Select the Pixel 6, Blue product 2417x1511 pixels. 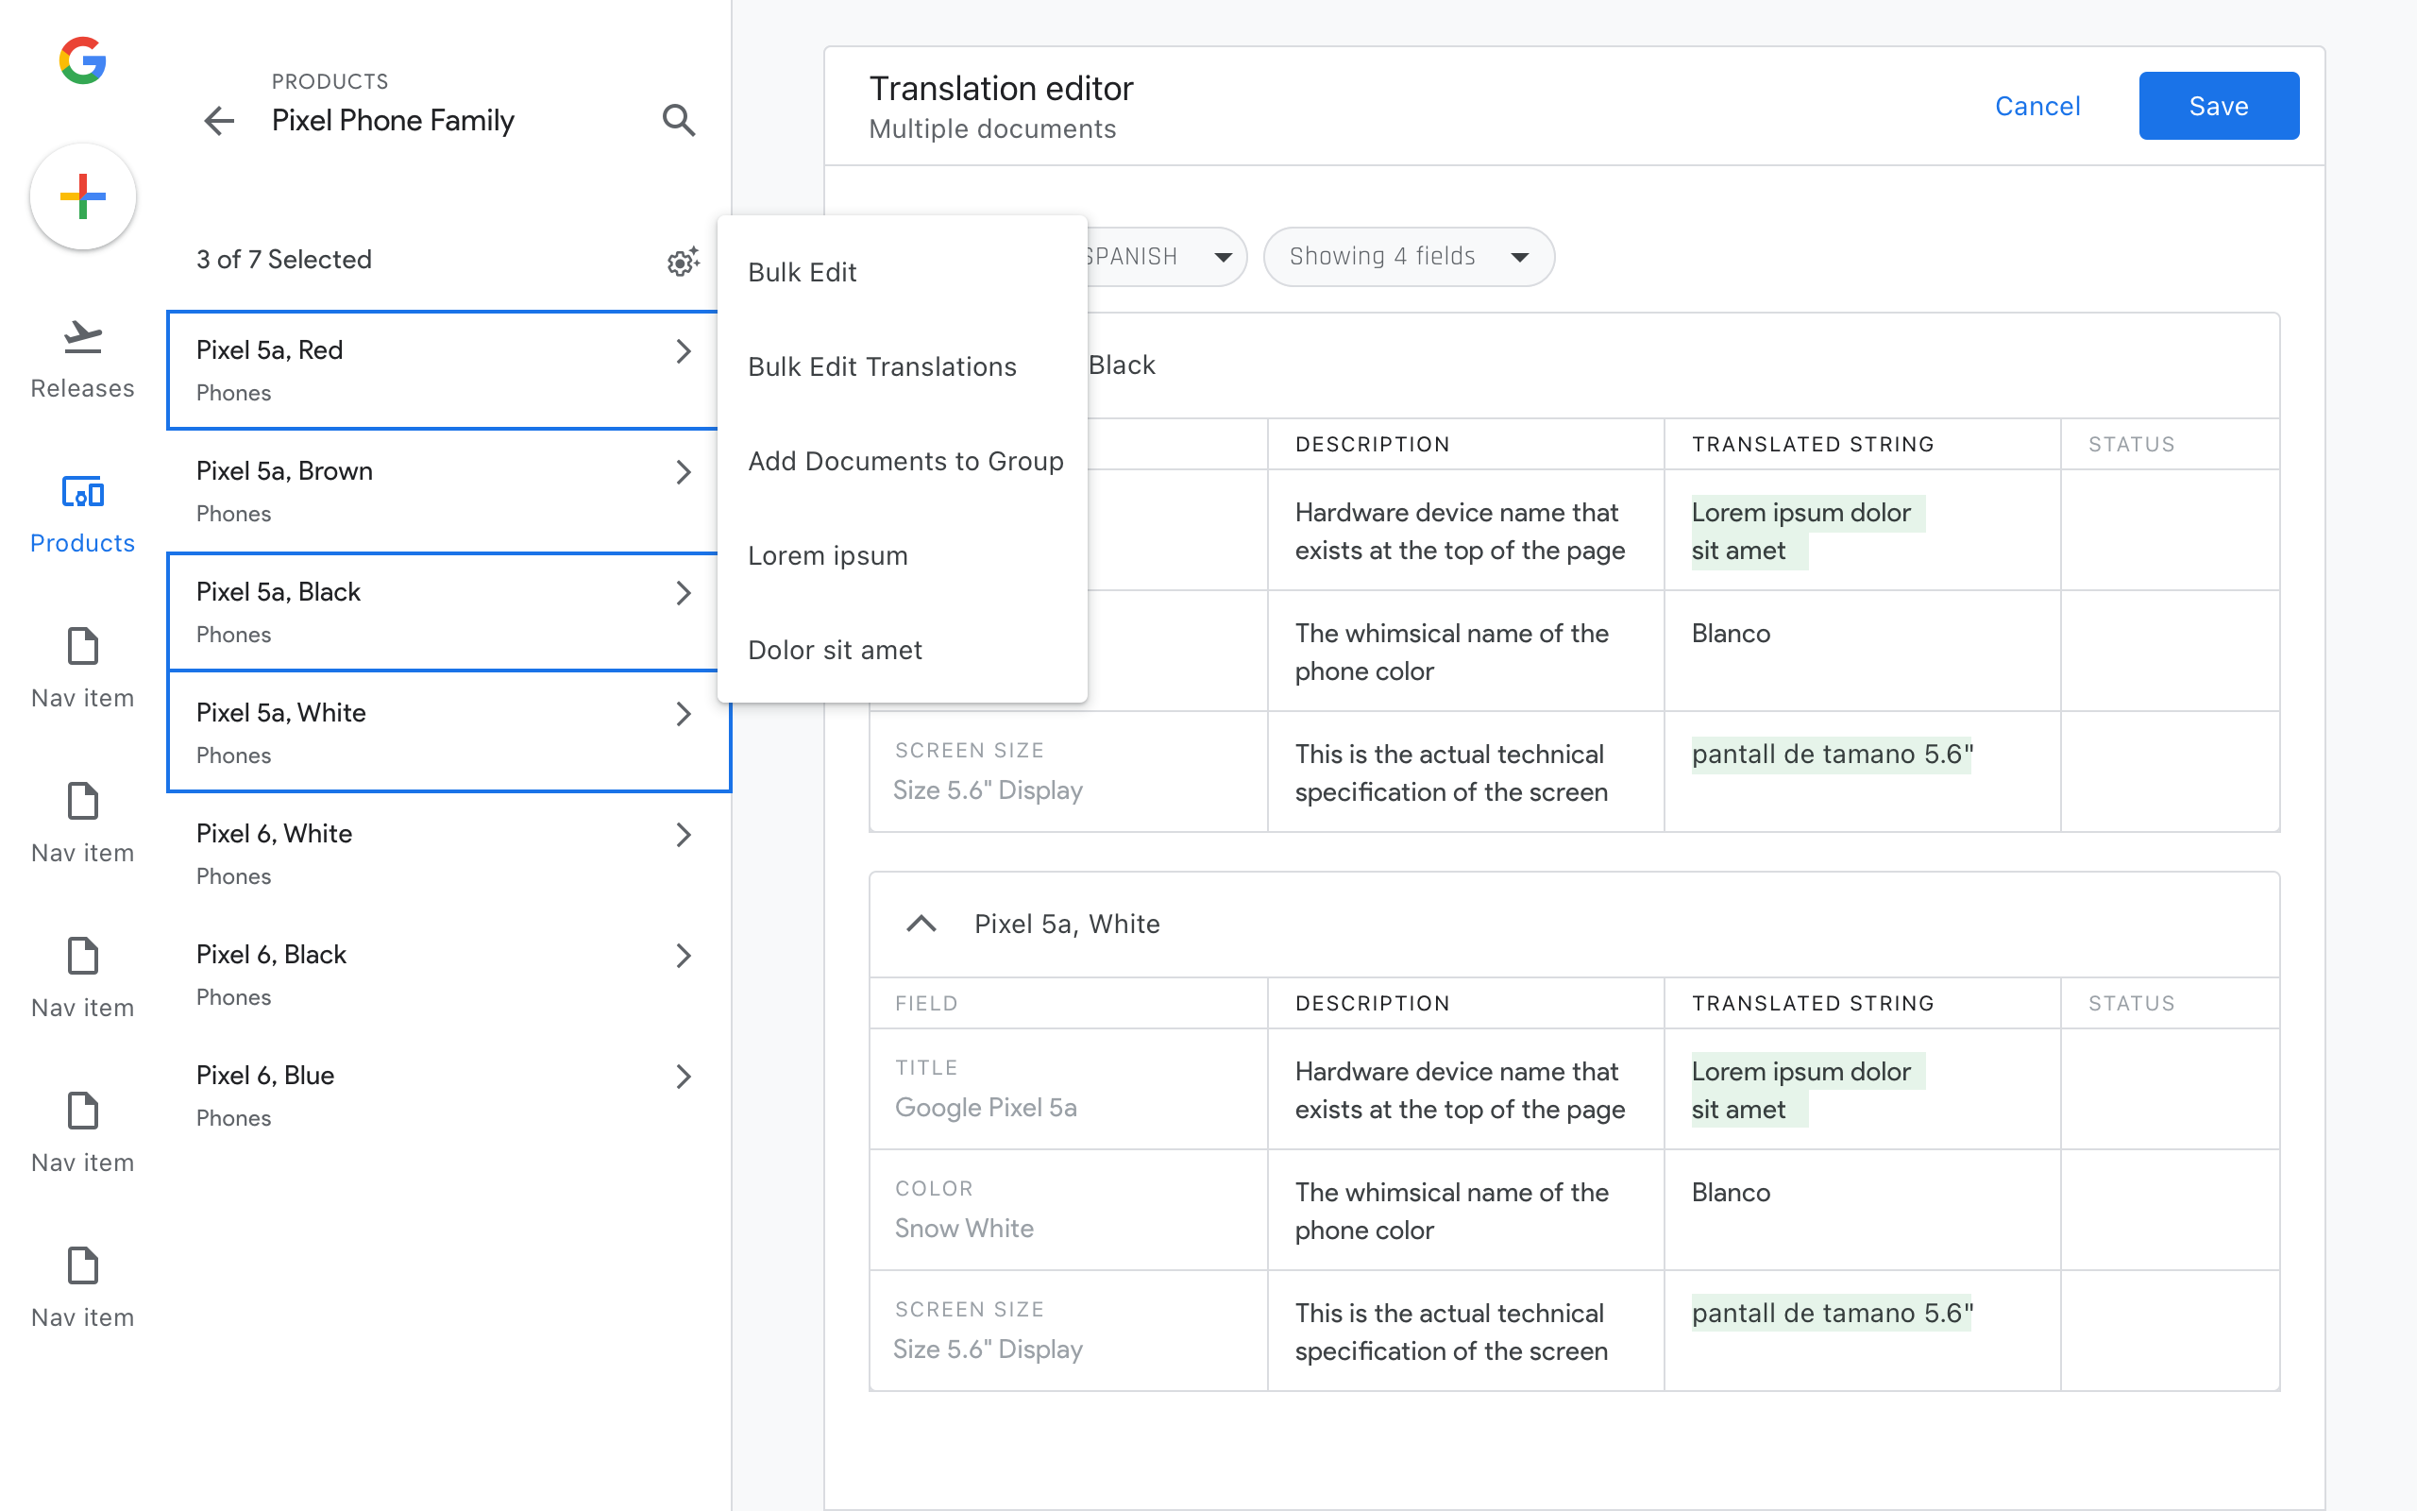tap(448, 1096)
